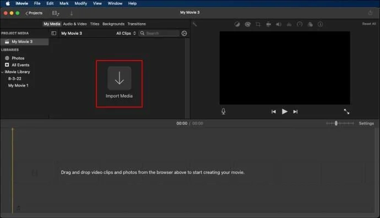Viewport: 380px width, 218px height.
Task: Open the Transitions tab
Action: point(137,24)
